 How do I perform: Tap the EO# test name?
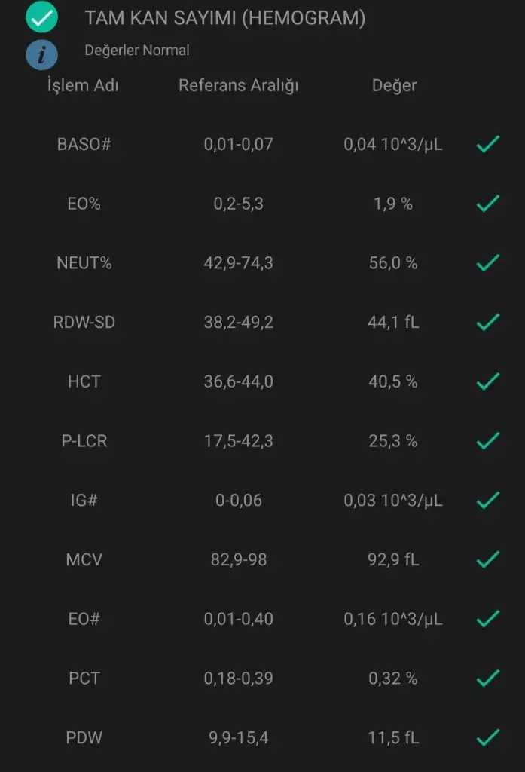point(84,619)
